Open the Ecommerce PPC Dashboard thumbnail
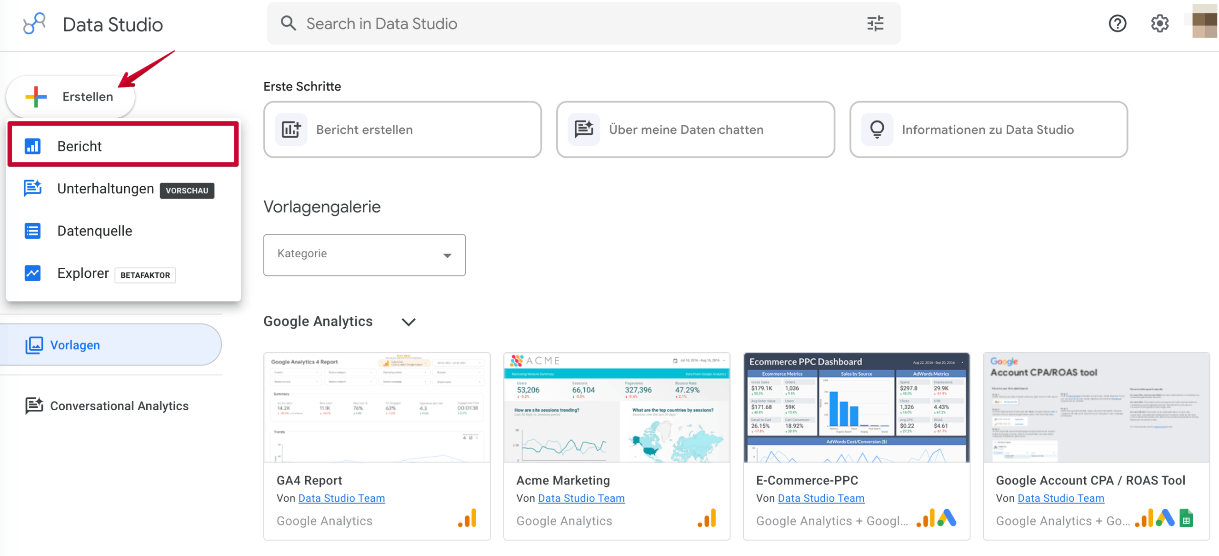The height and width of the screenshot is (556, 1219). (x=856, y=407)
